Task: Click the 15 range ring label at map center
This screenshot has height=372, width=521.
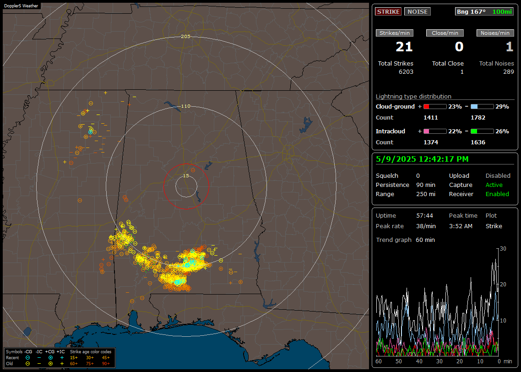Action: (186, 176)
